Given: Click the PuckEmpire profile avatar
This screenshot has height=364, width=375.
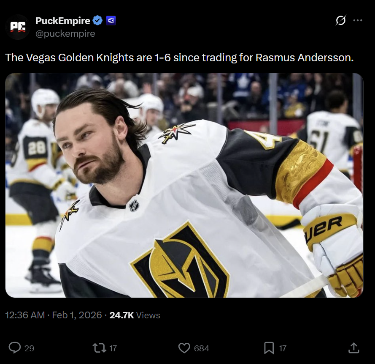Looking at the screenshot, I should 18,27.
